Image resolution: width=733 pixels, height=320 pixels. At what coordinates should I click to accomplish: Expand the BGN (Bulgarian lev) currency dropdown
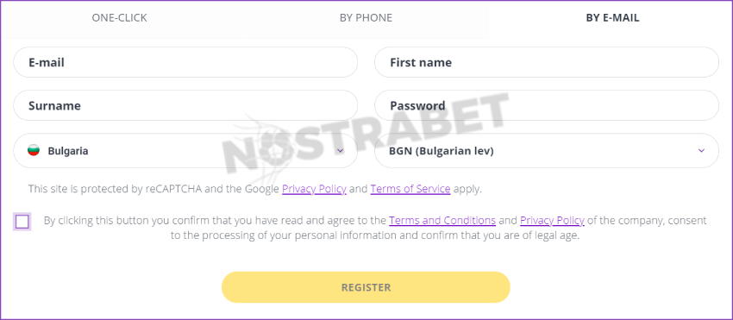(x=547, y=151)
